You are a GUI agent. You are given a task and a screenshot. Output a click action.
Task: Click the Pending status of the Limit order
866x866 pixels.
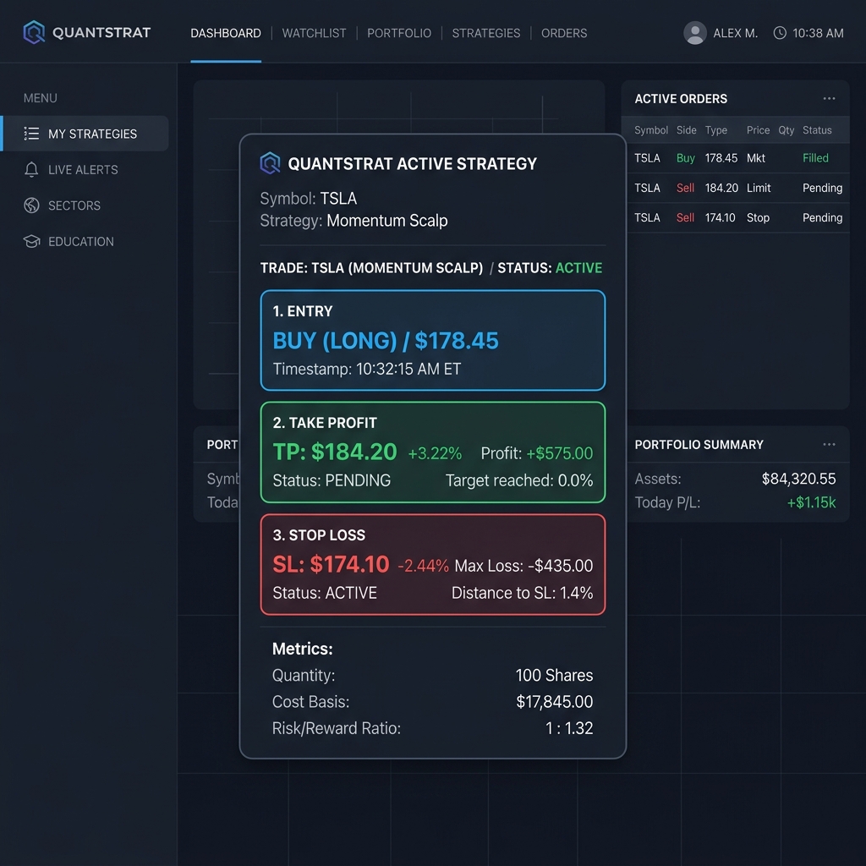(x=822, y=188)
